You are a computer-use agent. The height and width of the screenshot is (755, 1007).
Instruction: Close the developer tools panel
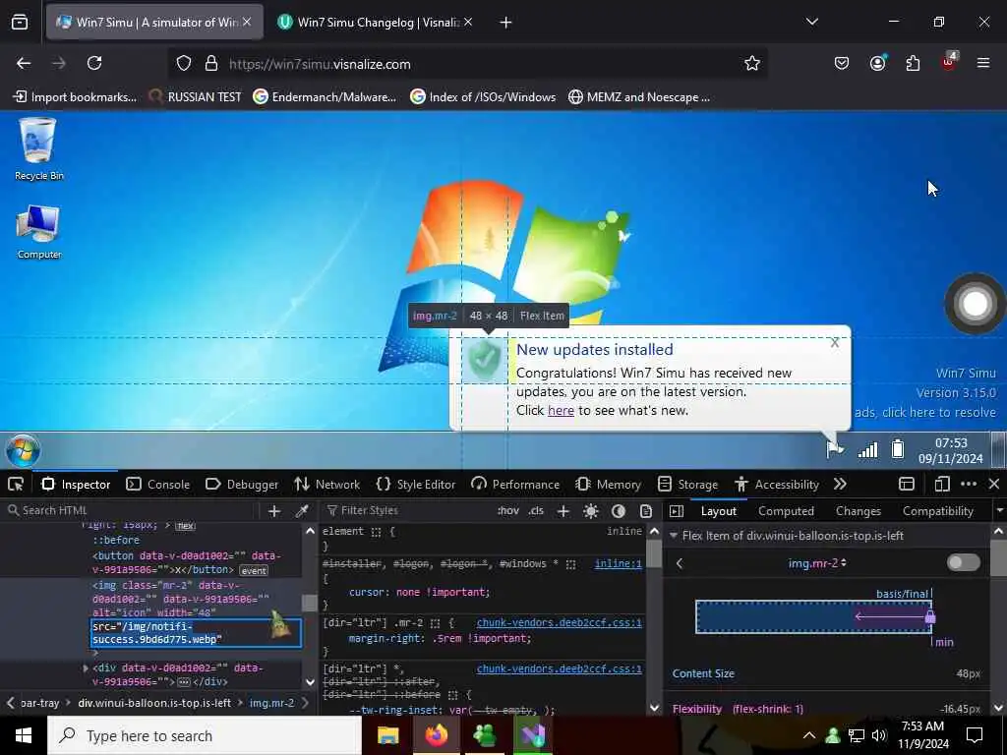click(x=993, y=484)
